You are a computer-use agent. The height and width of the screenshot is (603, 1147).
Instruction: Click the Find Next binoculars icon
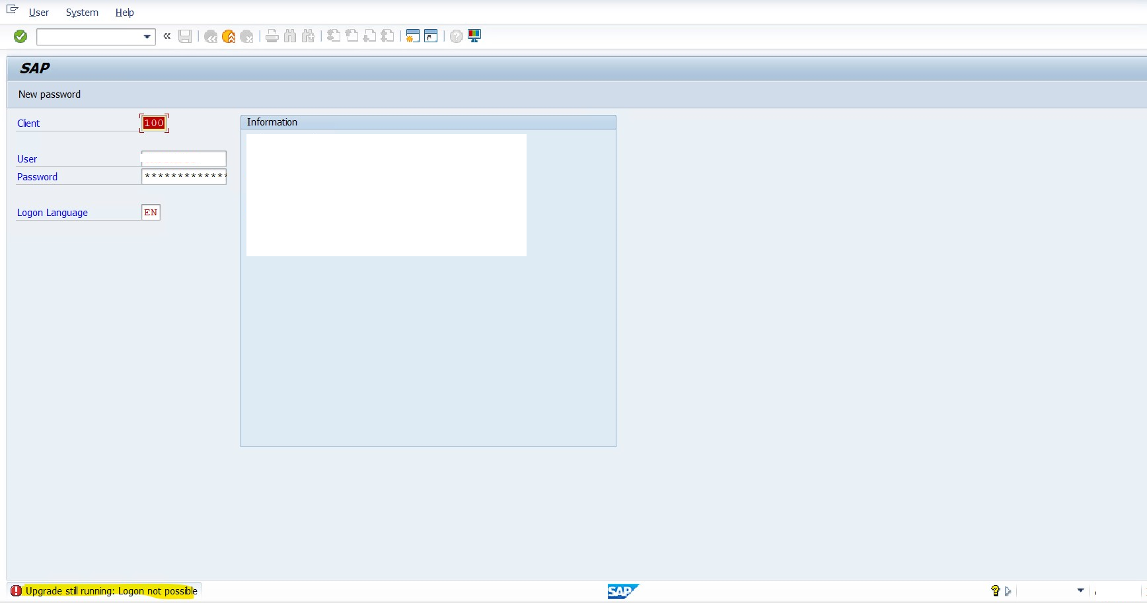point(308,36)
